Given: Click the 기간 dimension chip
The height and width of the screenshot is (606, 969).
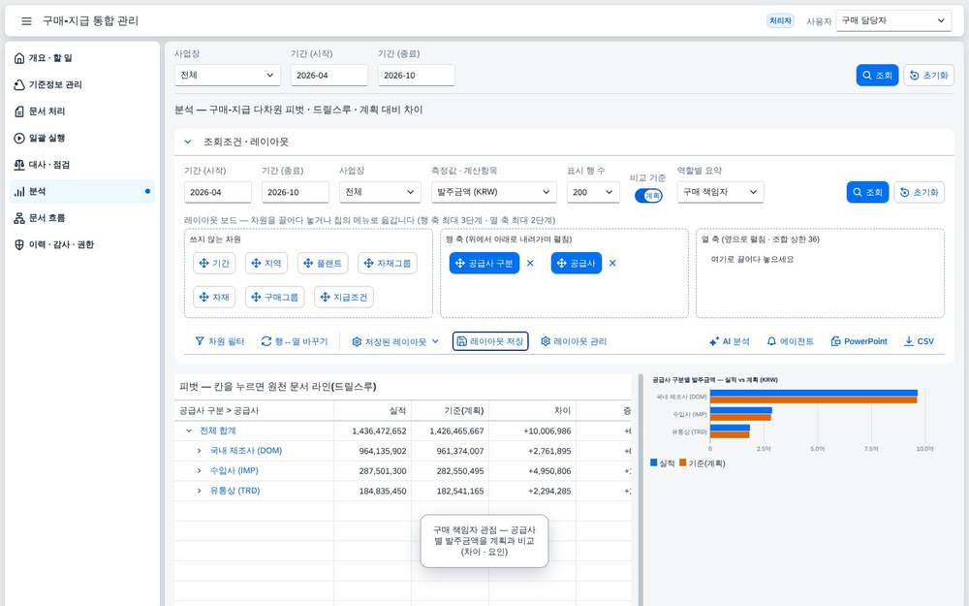Looking at the screenshot, I should click(214, 263).
